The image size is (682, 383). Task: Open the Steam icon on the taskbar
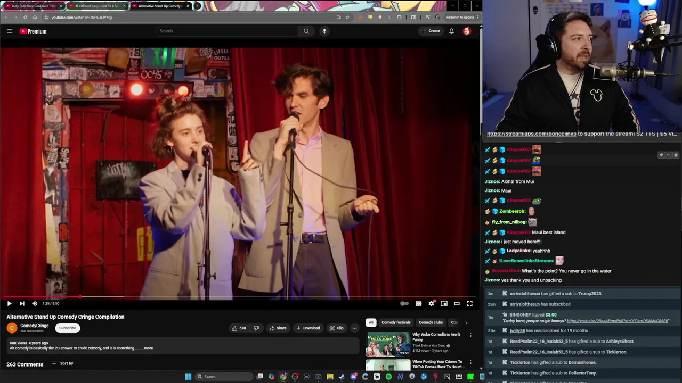342,377
